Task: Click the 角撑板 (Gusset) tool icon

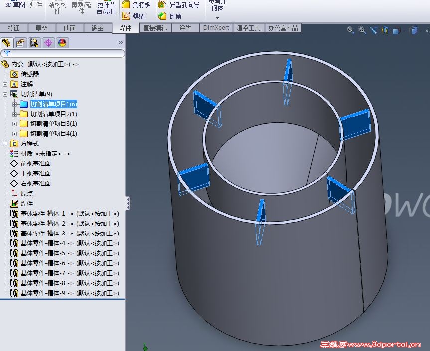Action: pyautogui.click(x=126, y=5)
